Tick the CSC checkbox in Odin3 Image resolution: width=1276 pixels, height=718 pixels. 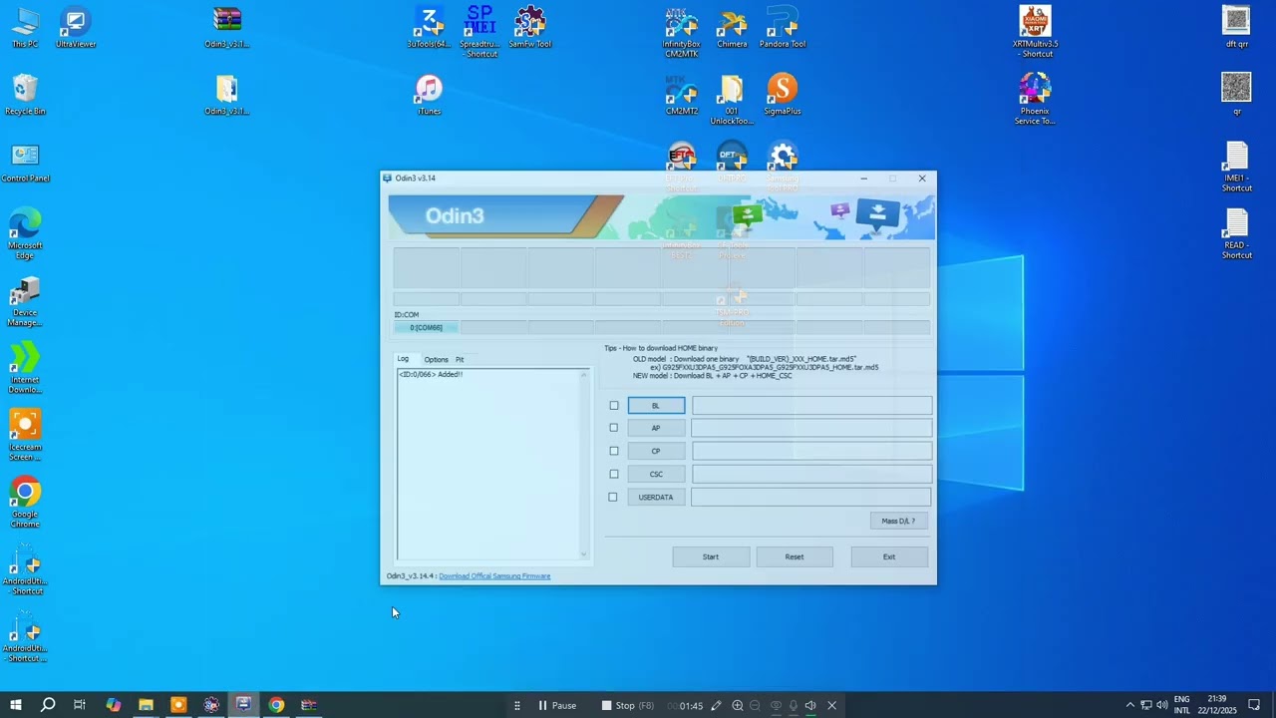(614, 474)
